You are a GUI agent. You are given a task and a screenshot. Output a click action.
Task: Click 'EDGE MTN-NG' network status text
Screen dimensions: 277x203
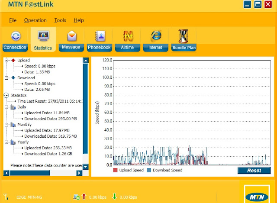click(x=29, y=197)
